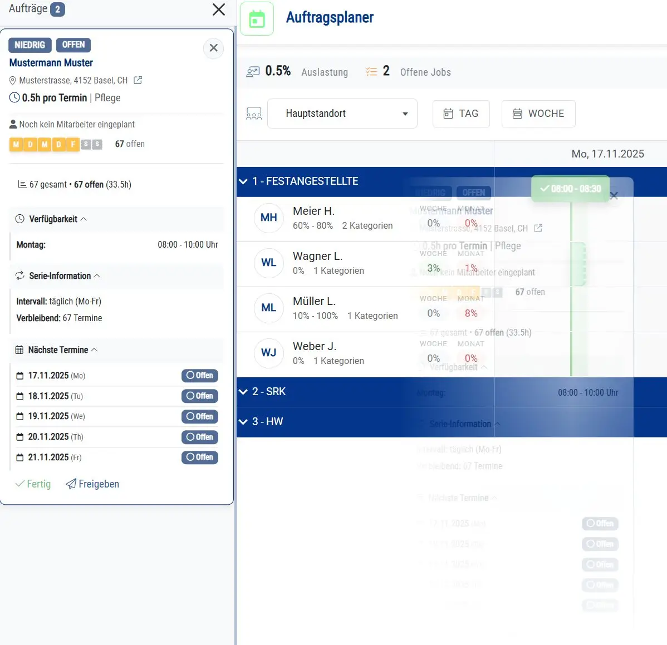Open address external link icon beside Musterstrasse
The height and width of the screenshot is (645, 667).
[138, 80]
